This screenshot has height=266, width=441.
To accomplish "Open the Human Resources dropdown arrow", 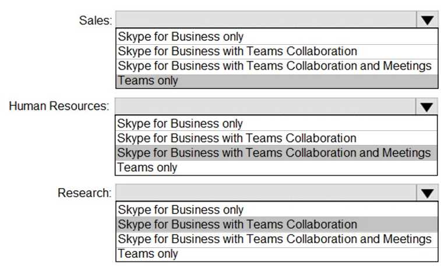I will (x=427, y=107).
